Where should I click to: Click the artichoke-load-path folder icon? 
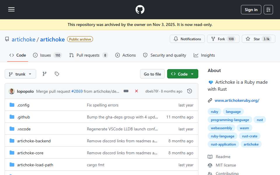tap(12, 164)
